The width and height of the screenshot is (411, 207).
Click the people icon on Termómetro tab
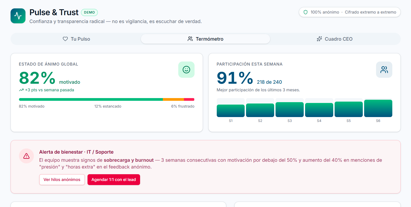[190, 39]
